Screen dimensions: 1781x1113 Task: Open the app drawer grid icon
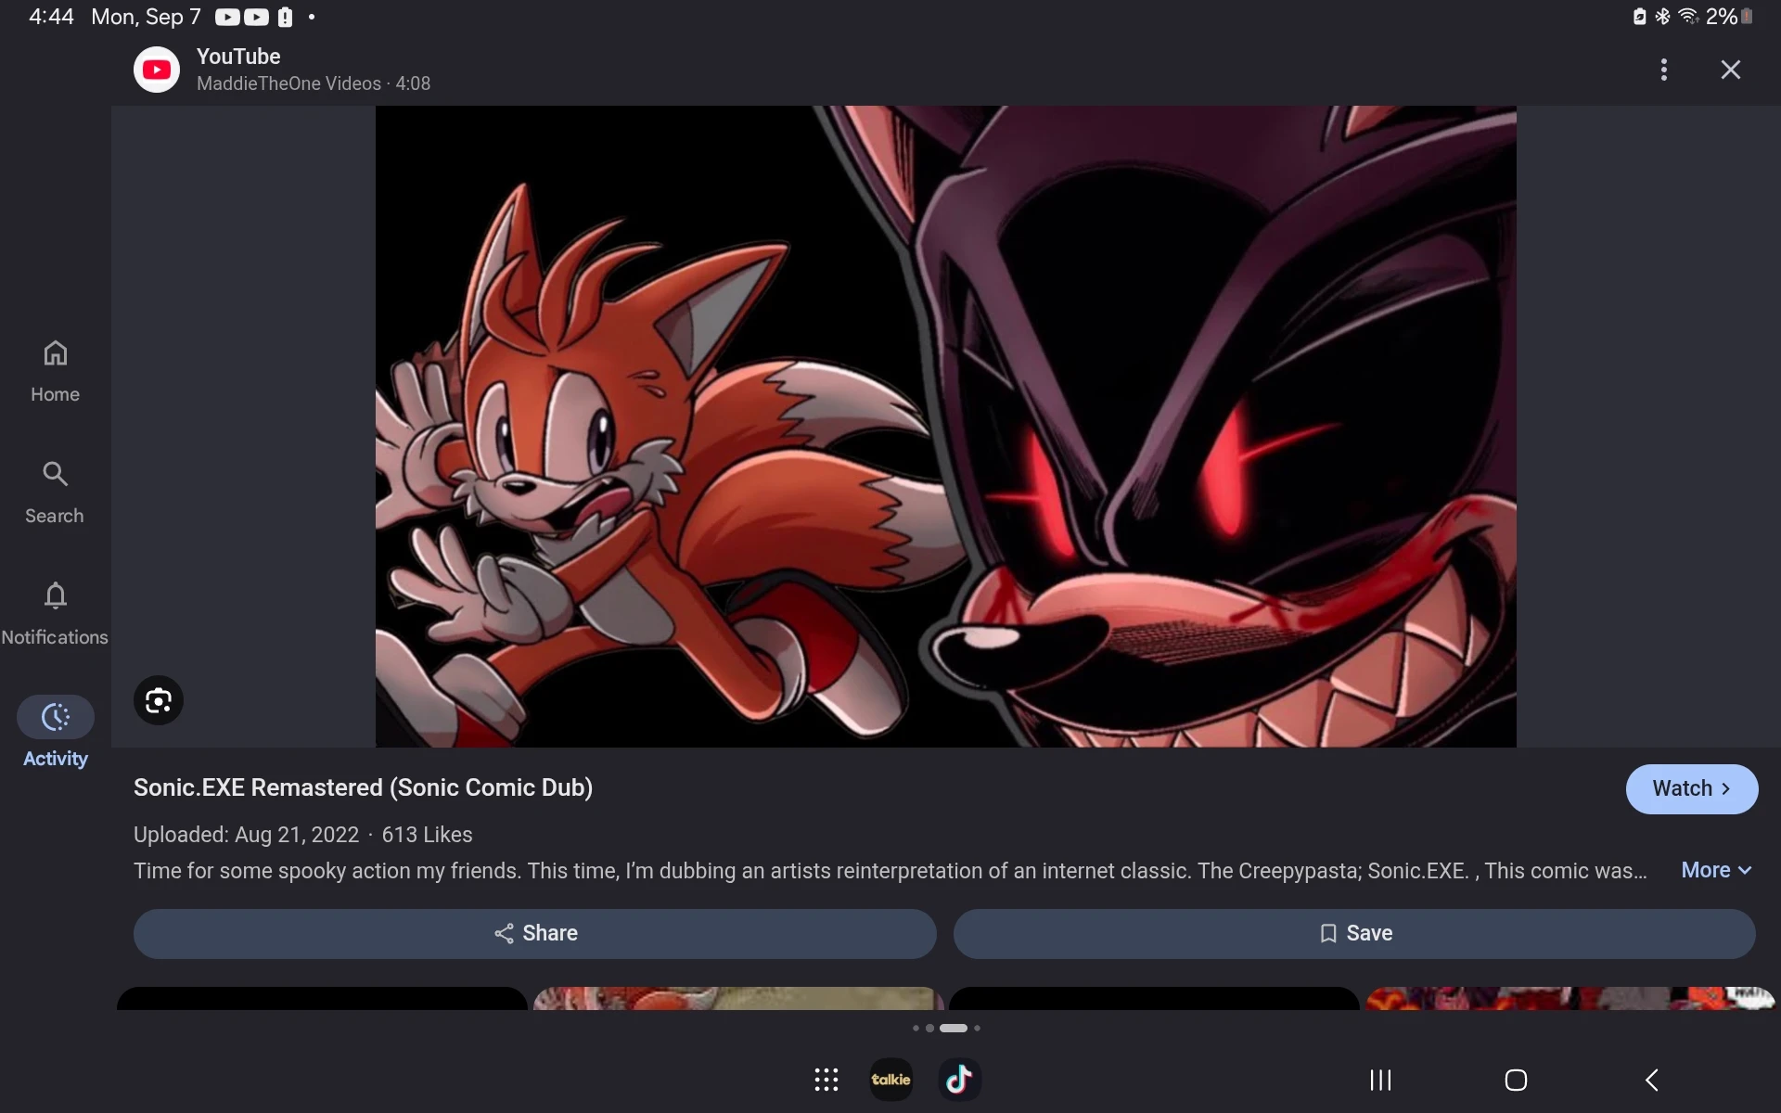pos(826,1080)
